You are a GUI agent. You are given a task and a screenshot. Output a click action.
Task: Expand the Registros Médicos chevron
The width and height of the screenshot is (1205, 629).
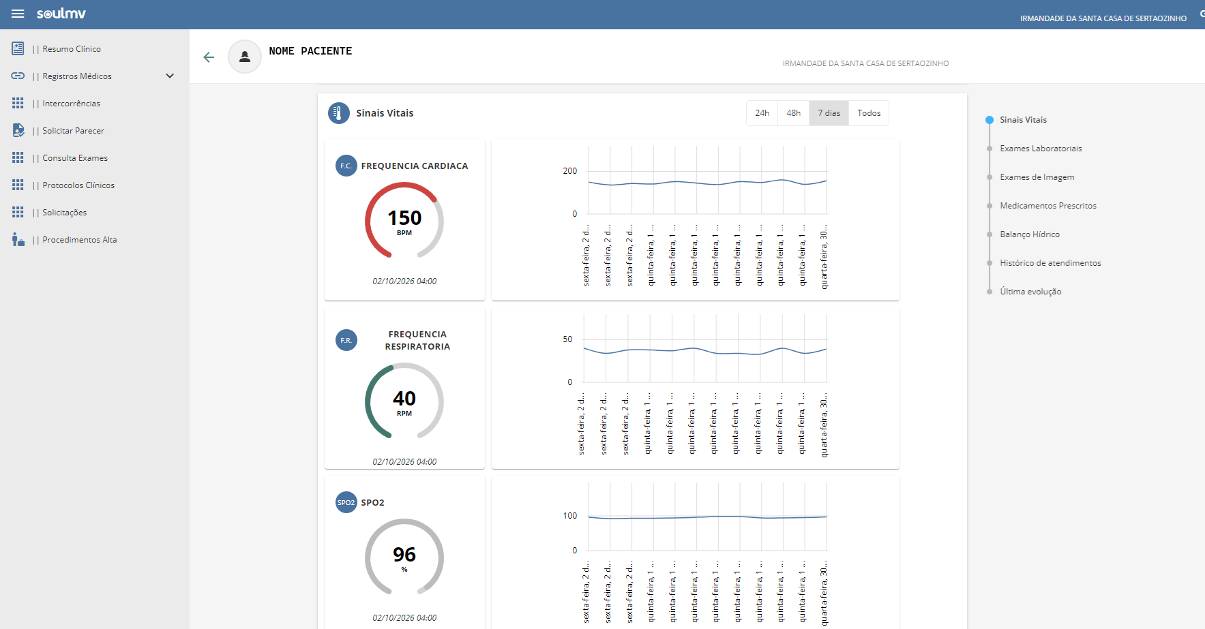pyautogui.click(x=170, y=76)
